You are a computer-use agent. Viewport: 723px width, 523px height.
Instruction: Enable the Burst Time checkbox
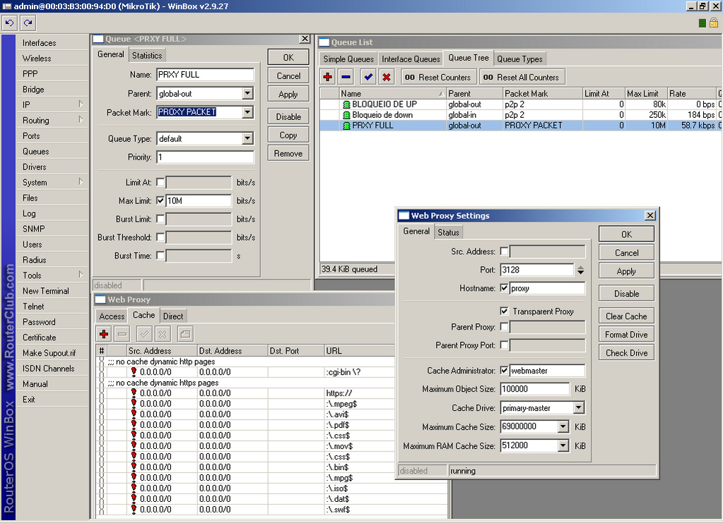click(x=160, y=256)
